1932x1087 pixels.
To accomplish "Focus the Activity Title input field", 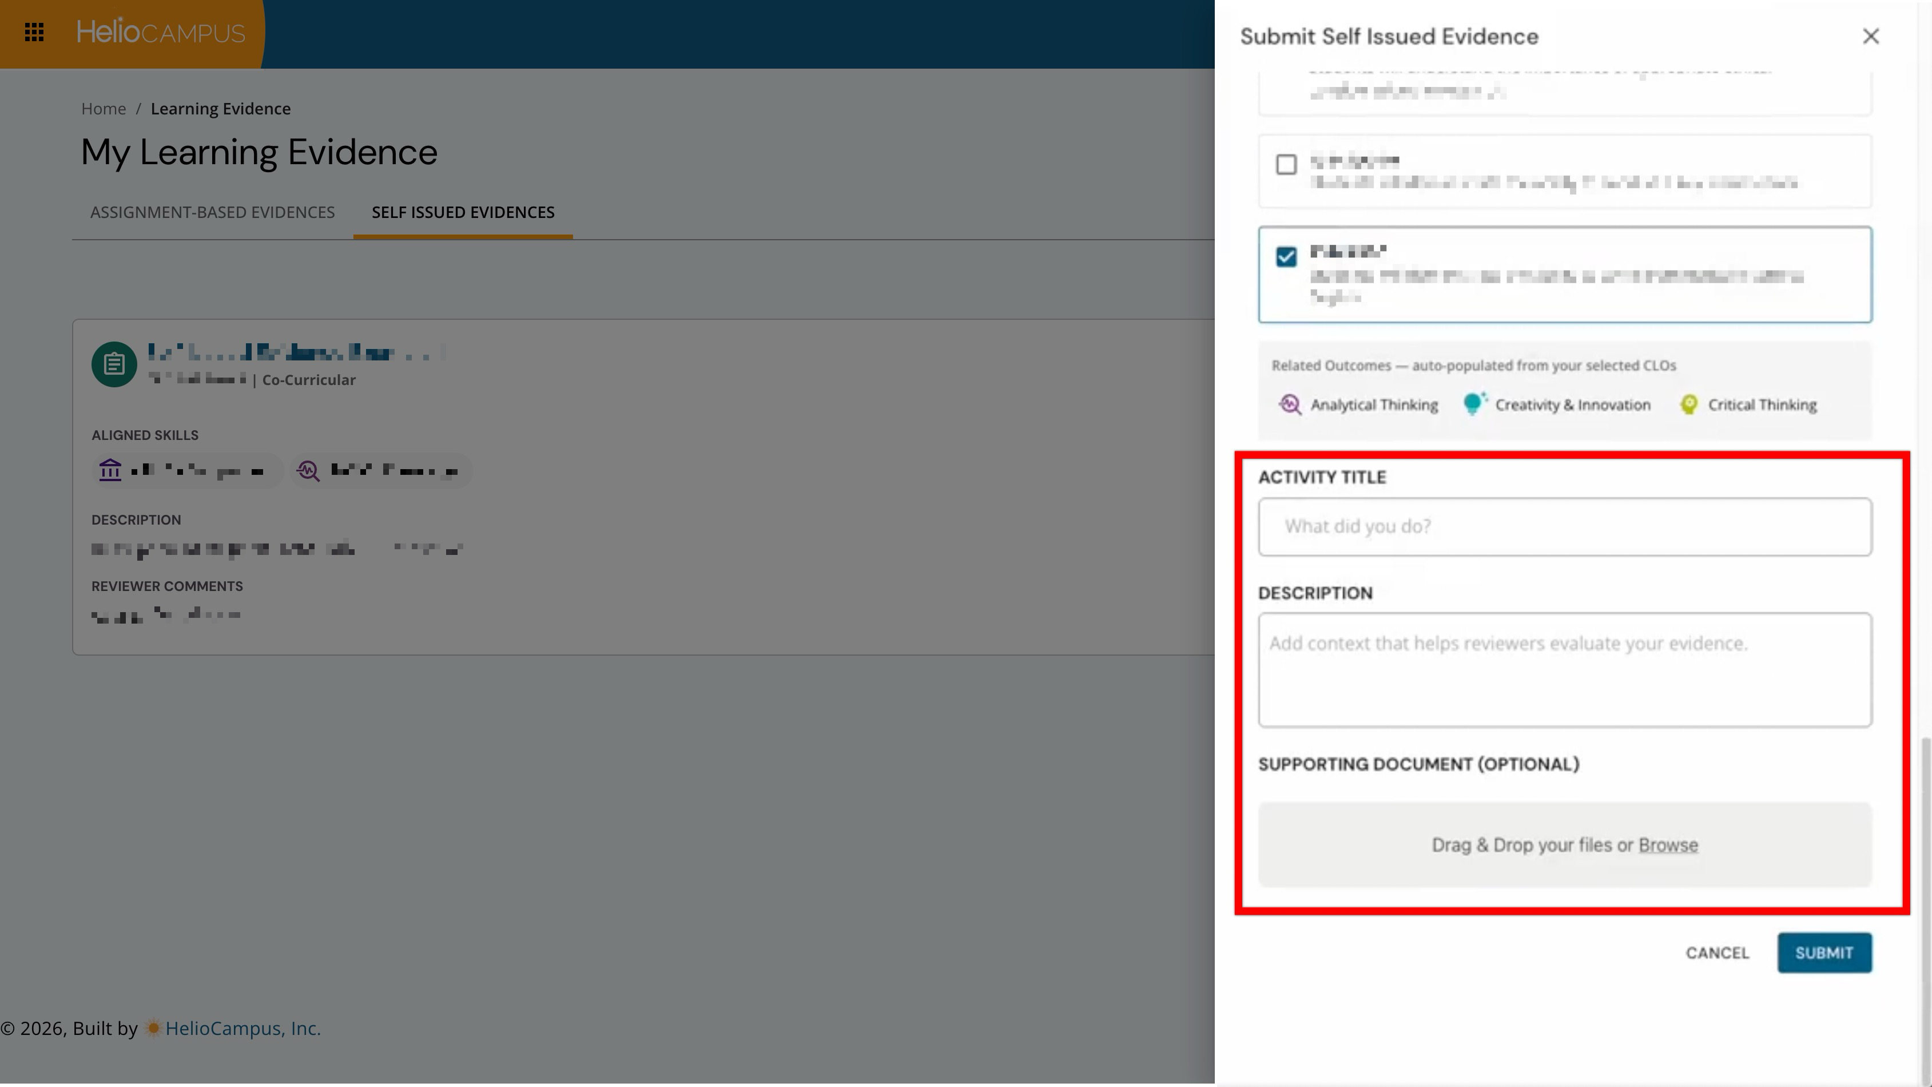I will [x=1565, y=526].
